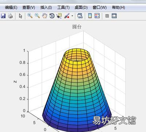Click the Print figure icon

tap(10, 16)
